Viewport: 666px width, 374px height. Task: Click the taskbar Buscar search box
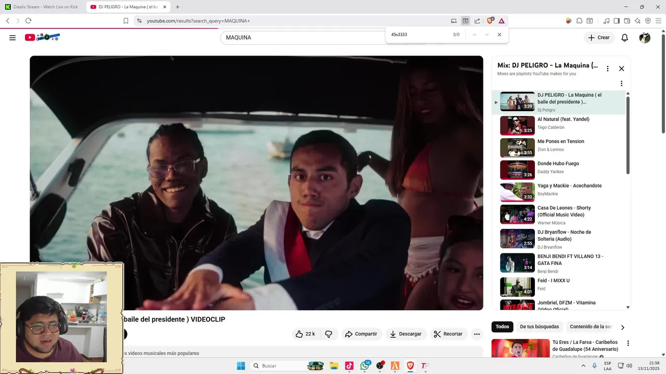tap(288, 366)
